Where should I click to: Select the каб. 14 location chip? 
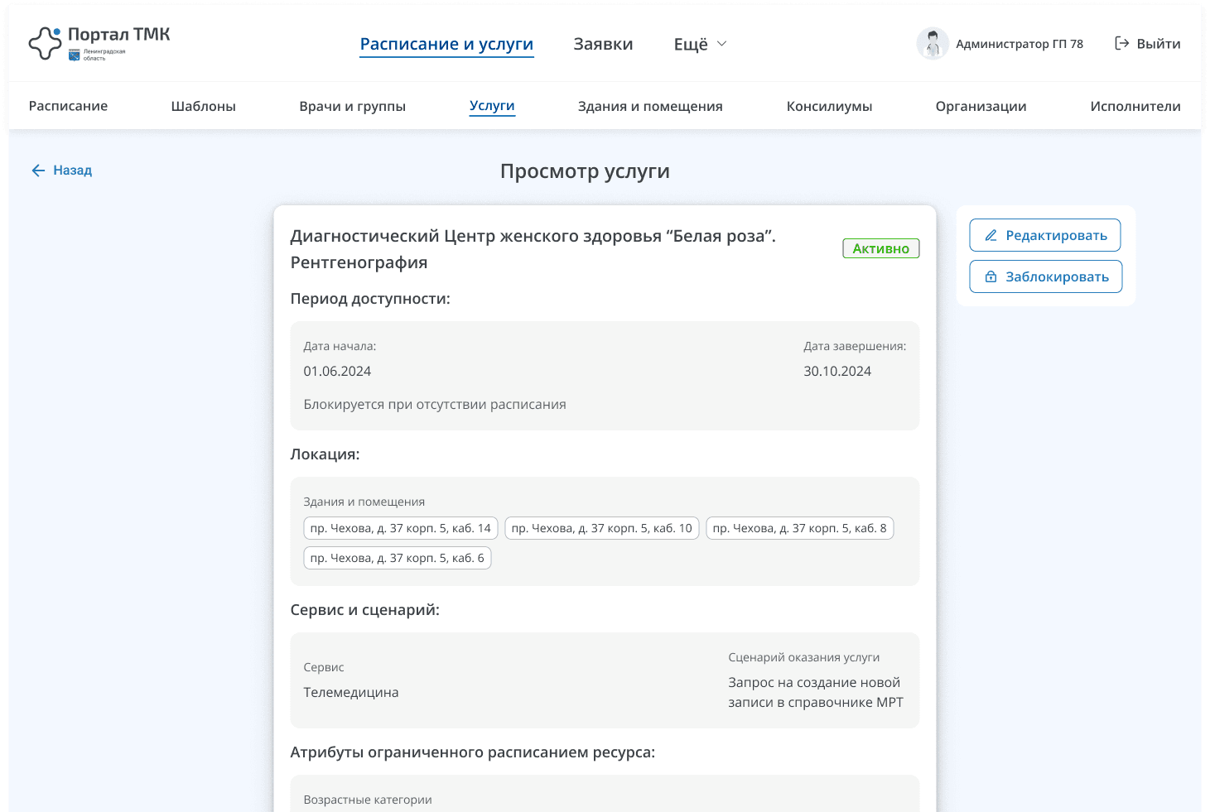click(401, 528)
